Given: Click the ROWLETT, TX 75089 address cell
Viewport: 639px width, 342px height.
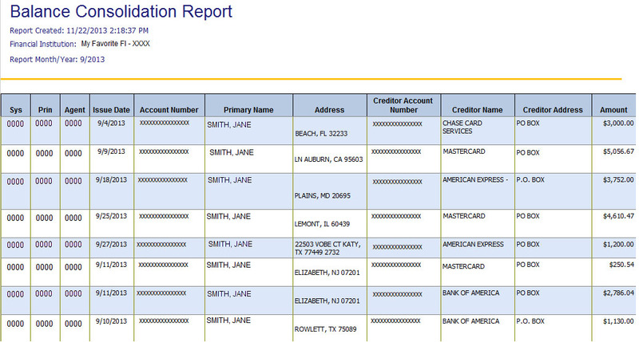Looking at the screenshot, I should pyautogui.click(x=324, y=328).
